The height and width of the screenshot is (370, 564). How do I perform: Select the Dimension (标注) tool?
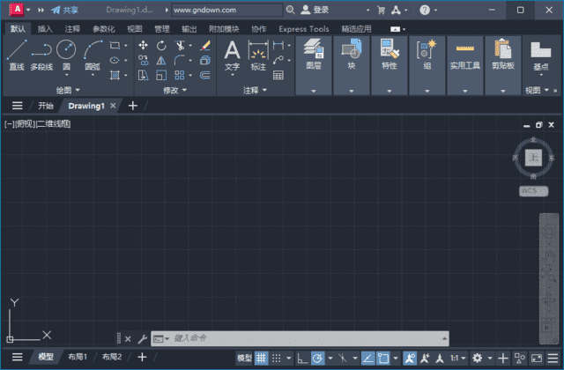(258, 55)
